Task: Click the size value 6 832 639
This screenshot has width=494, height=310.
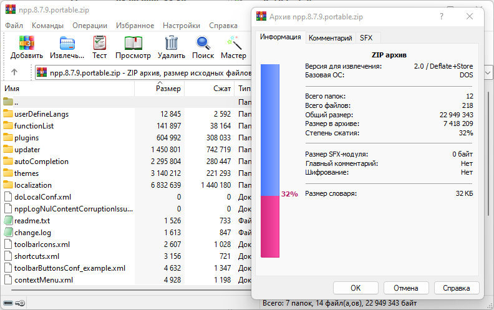Action: (166, 185)
